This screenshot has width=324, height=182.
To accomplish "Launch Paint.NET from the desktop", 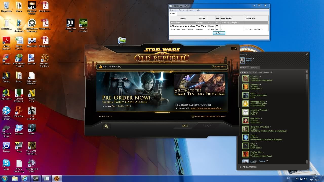I will (32, 60).
